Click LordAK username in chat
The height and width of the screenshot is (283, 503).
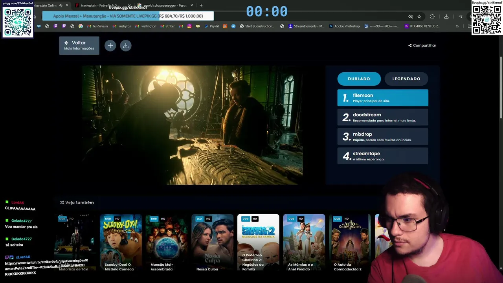coord(18,202)
